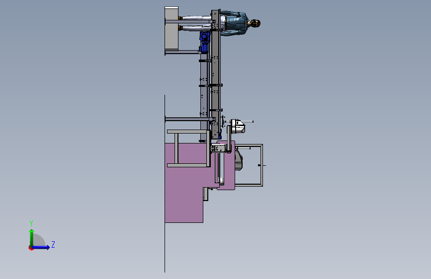Click the Z label of the triad
This screenshot has width=431, height=279.
(x=53, y=244)
